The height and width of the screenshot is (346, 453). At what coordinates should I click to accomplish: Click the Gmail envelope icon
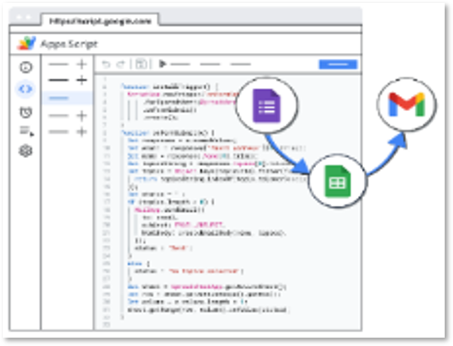[407, 105]
